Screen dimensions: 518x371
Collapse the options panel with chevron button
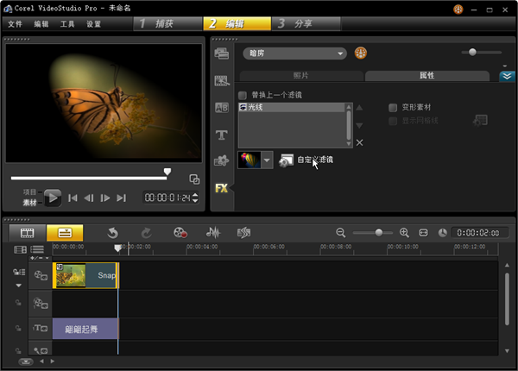(507, 76)
